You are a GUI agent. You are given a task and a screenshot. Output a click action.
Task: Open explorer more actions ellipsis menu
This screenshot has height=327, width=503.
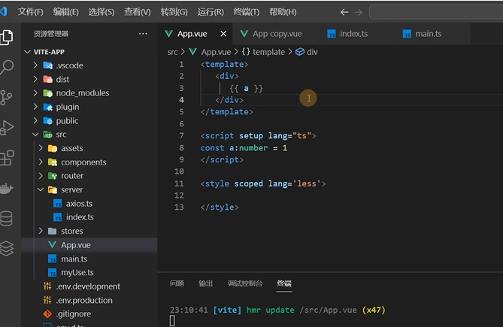[x=143, y=34]
